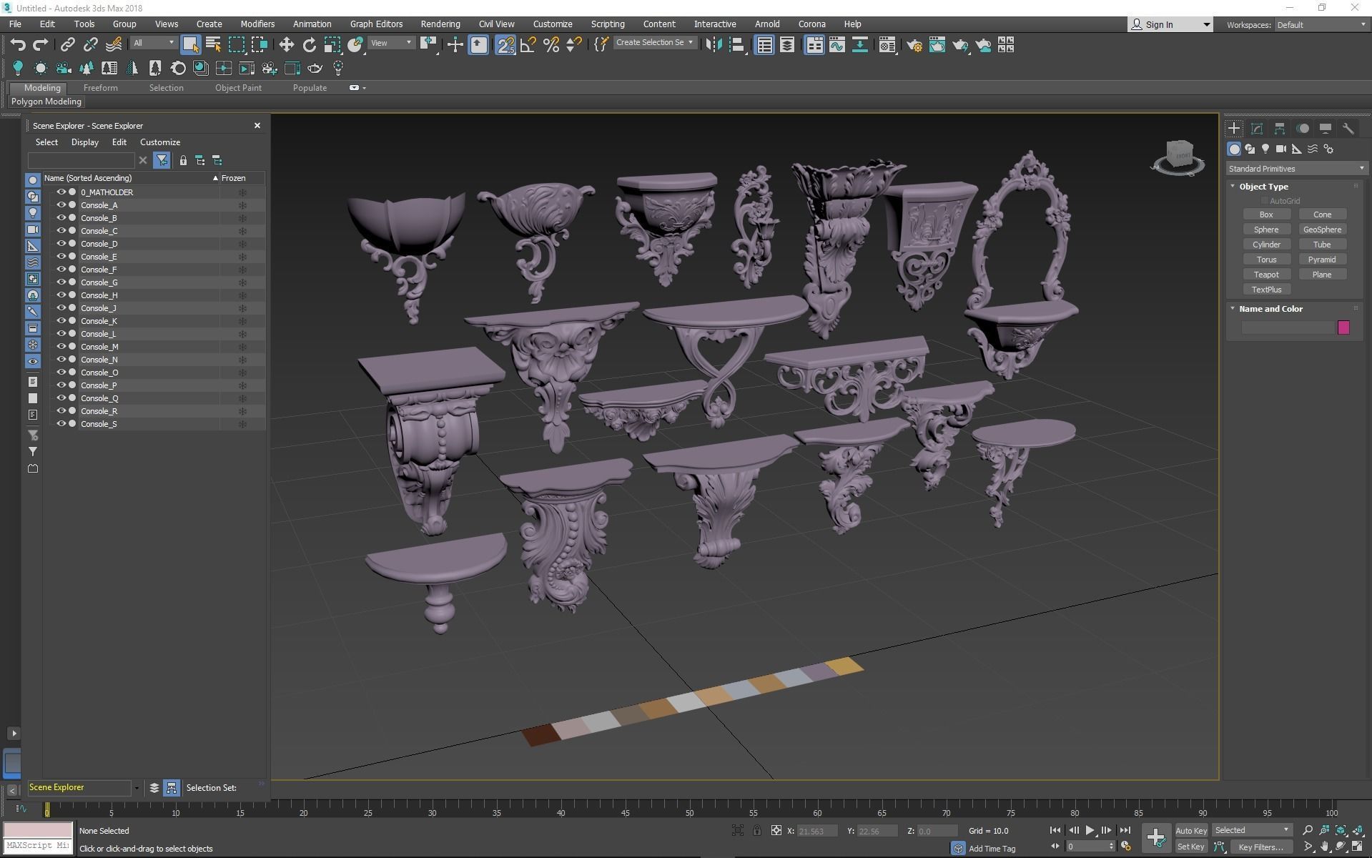This screenshot has height=858, width=1372.
Task: Select the Select and Uniform Scale tool
Action: [x=332, y=45]
